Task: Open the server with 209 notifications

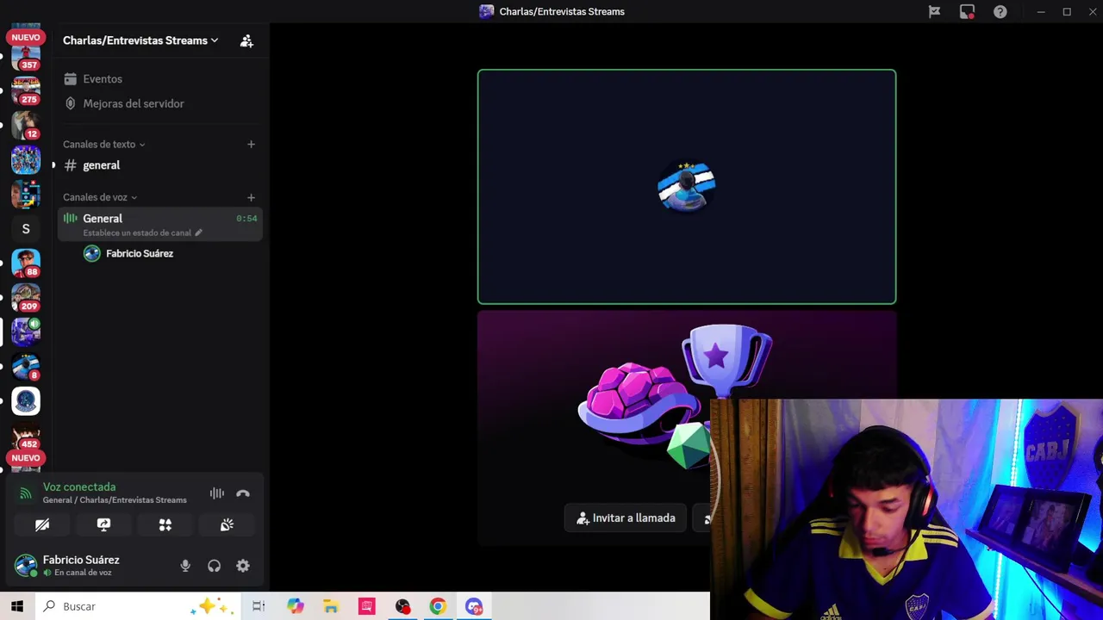Action: 26,297
